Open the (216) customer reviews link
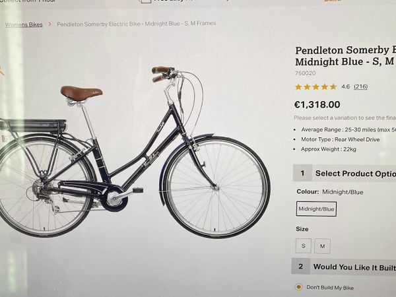The height and width of the screenshot is (297, 396). [x=360, y=86]
